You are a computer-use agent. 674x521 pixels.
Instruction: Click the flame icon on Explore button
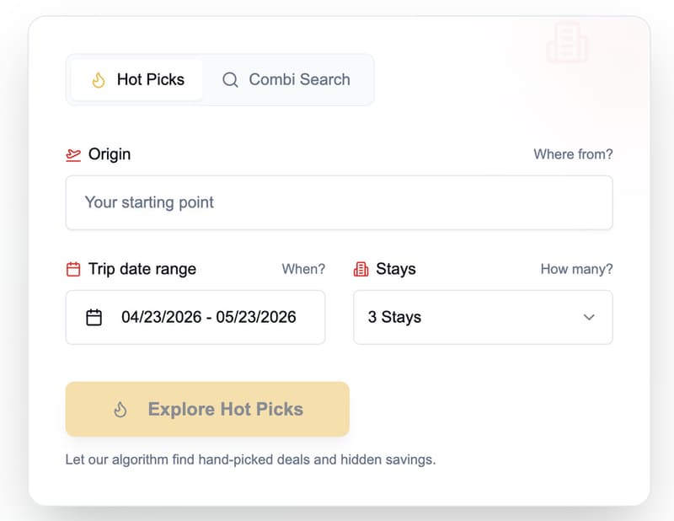pyautogui.click(x=120, y=410)
